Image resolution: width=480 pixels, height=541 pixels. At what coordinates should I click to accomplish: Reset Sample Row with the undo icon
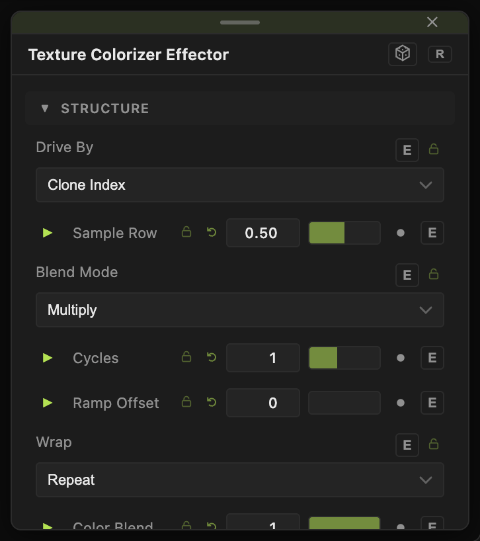pyautogui.click(x=212, y=232)
